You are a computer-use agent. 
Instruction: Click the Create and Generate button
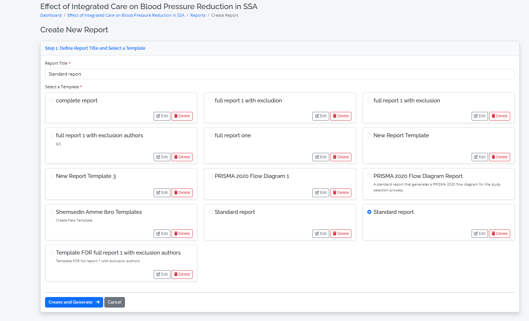(74, 302)
